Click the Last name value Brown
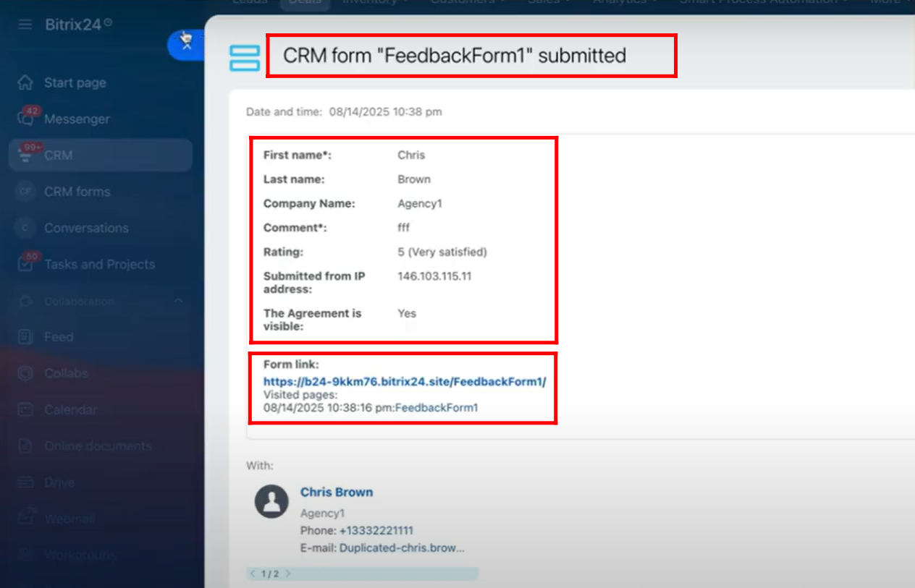 click(414, 179)
